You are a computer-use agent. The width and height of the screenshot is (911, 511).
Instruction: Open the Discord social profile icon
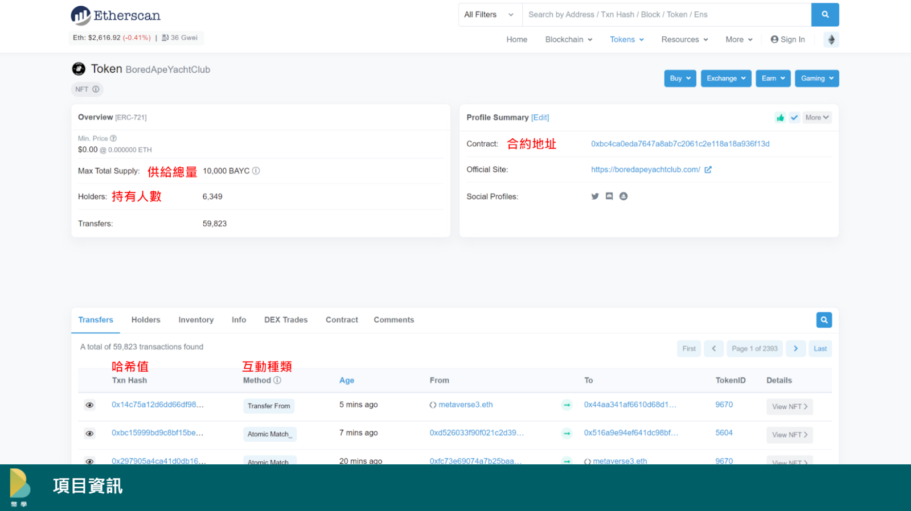[x=609, y=196]
